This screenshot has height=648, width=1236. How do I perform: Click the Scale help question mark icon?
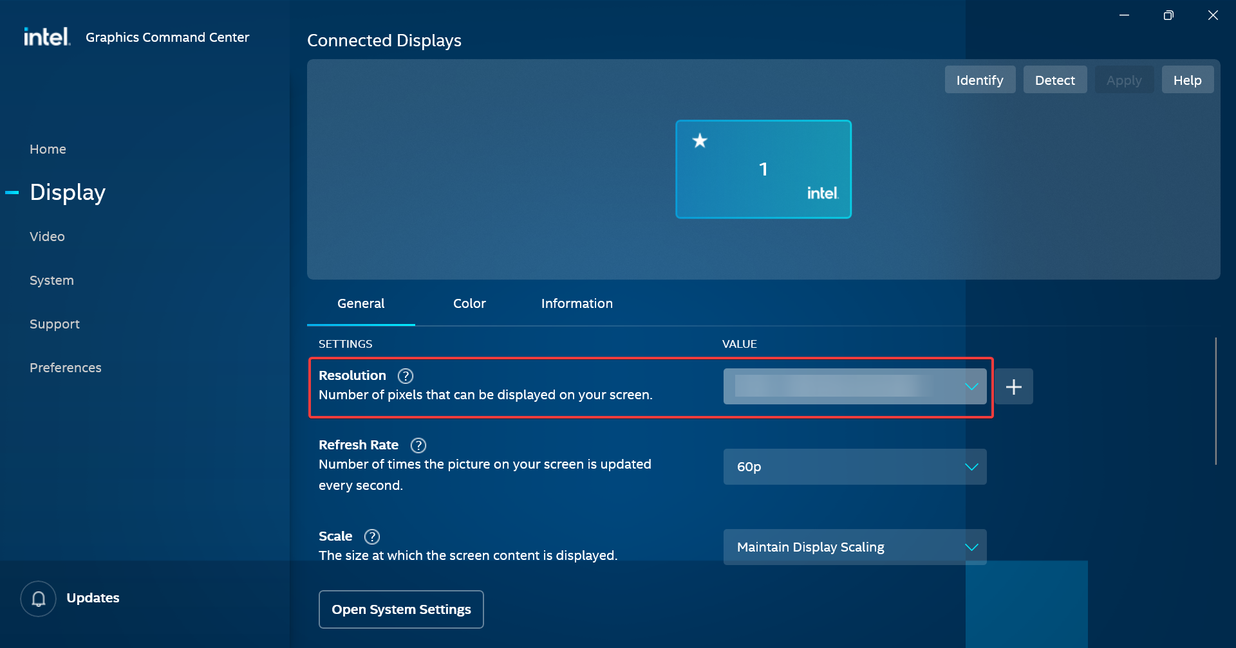point(372,537)
